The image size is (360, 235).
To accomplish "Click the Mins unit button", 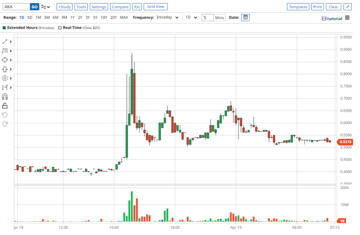I will 220,18.
